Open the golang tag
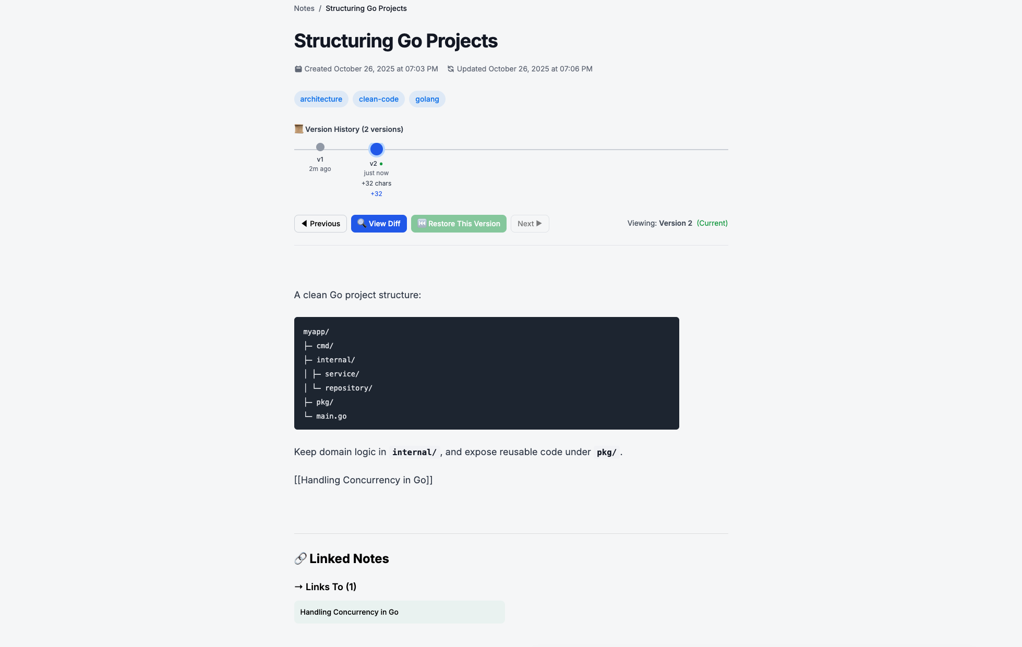The width and height of the screenshot is (1022, 647). point(427,99)
